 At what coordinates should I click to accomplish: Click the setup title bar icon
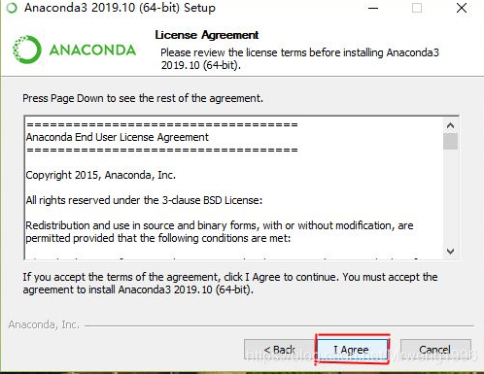pos(12,8)
